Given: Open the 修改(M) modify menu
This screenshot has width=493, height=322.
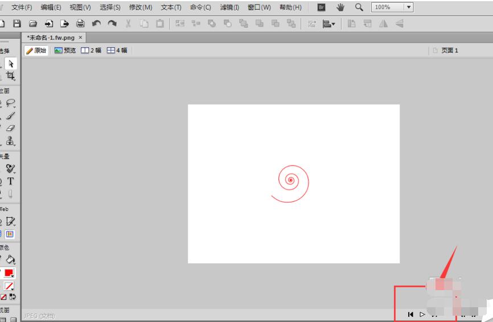Looking at the screenshot, I should (141, 7).
